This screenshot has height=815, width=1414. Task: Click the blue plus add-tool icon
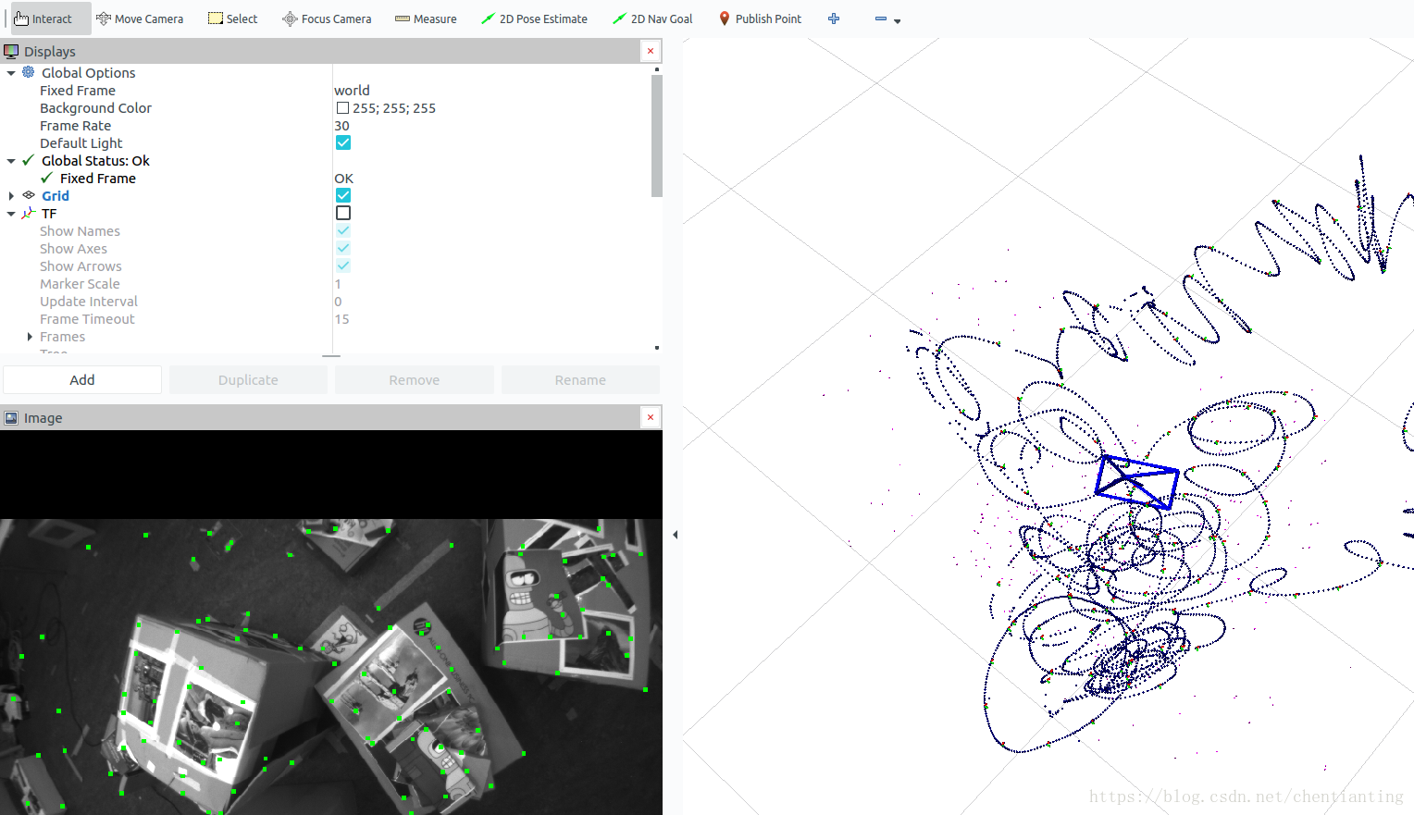(834, 19)
